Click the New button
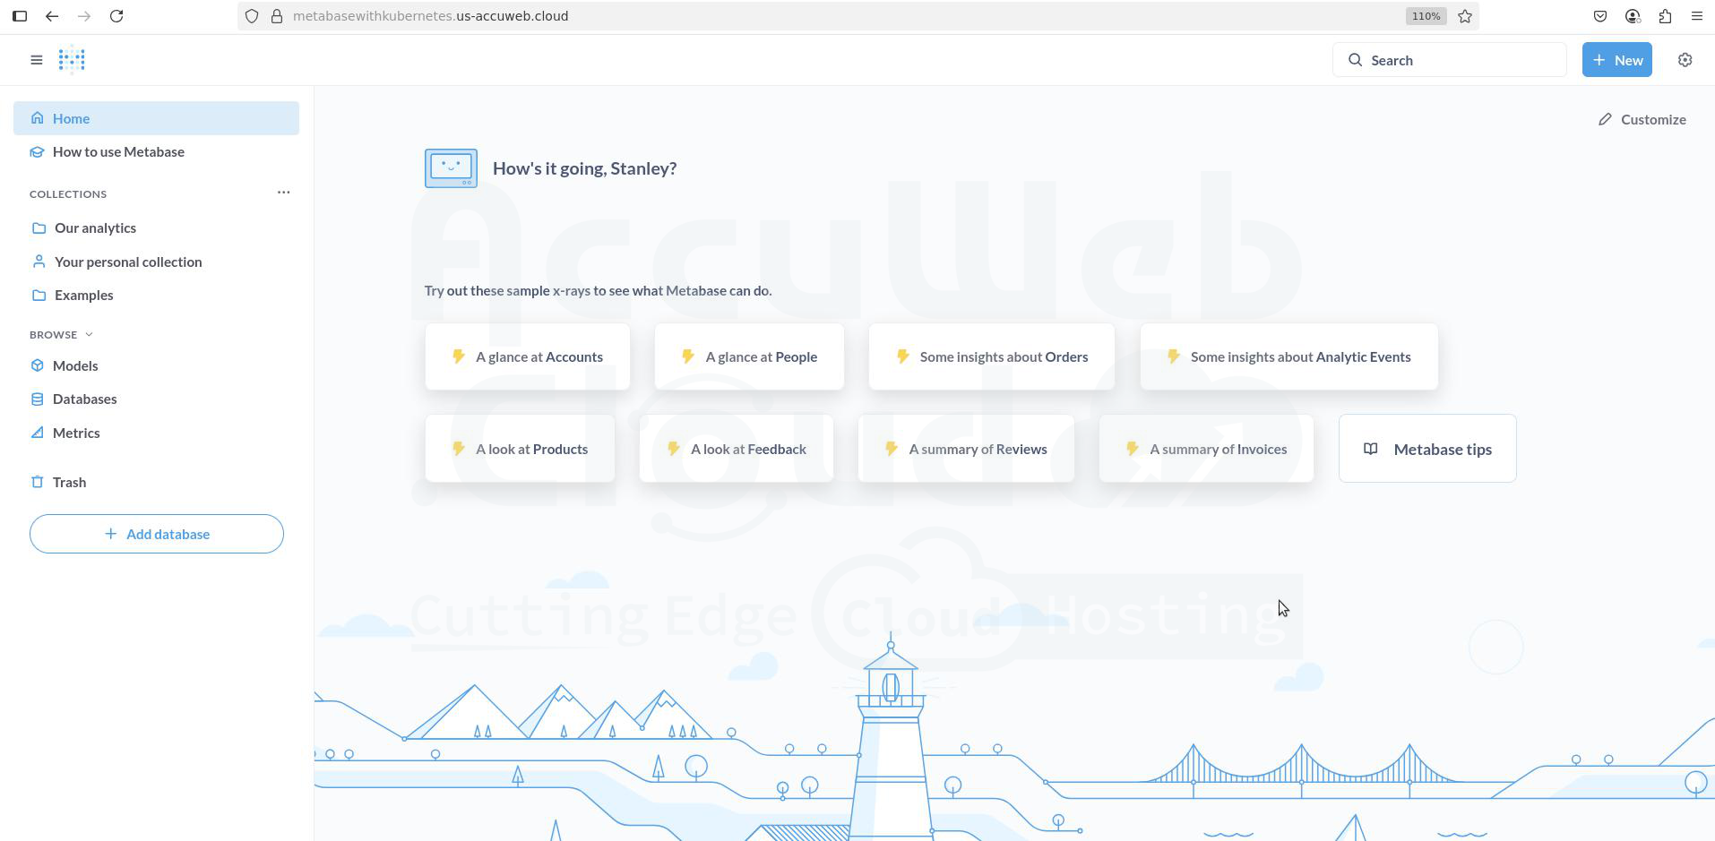 click(1616, 60)
